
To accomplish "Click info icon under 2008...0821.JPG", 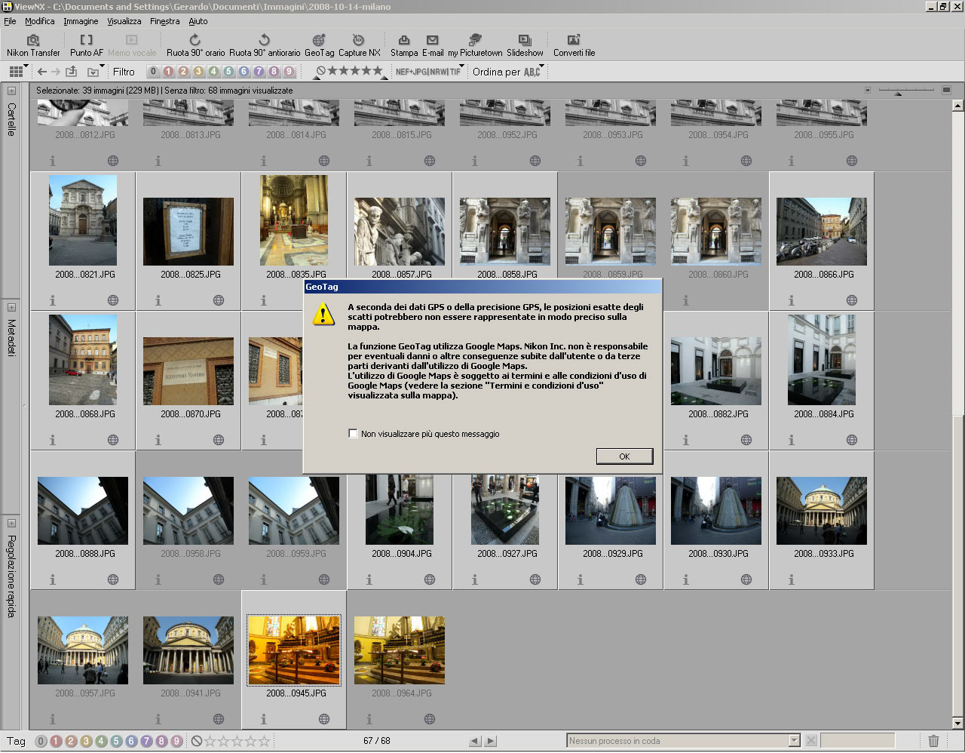I will tap(52, 300).
